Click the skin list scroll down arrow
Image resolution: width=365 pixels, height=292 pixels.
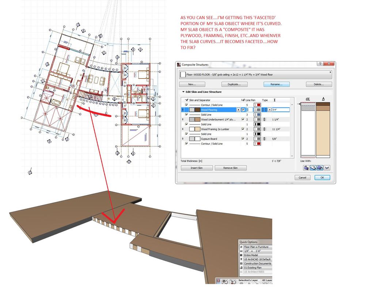coord(292,156)
